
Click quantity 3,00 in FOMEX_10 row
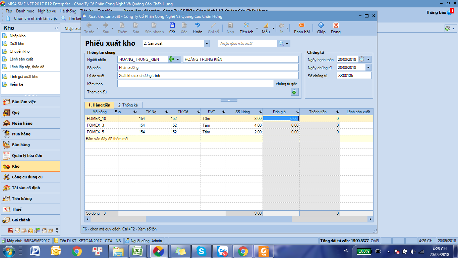(244, 119)
